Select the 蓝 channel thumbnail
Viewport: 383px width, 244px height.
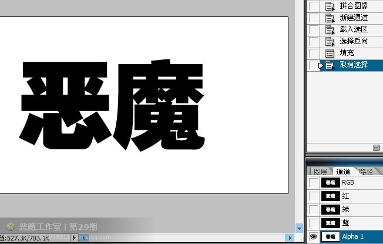point(330,223)
